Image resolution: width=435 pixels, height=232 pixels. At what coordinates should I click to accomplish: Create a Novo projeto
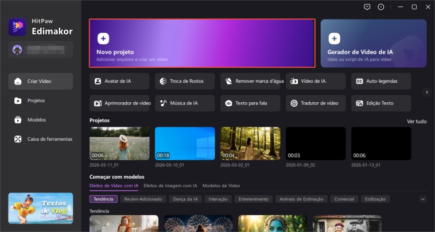pos(202,44)
